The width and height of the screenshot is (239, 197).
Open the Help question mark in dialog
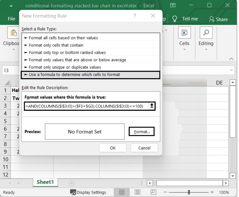coord(135,16)
